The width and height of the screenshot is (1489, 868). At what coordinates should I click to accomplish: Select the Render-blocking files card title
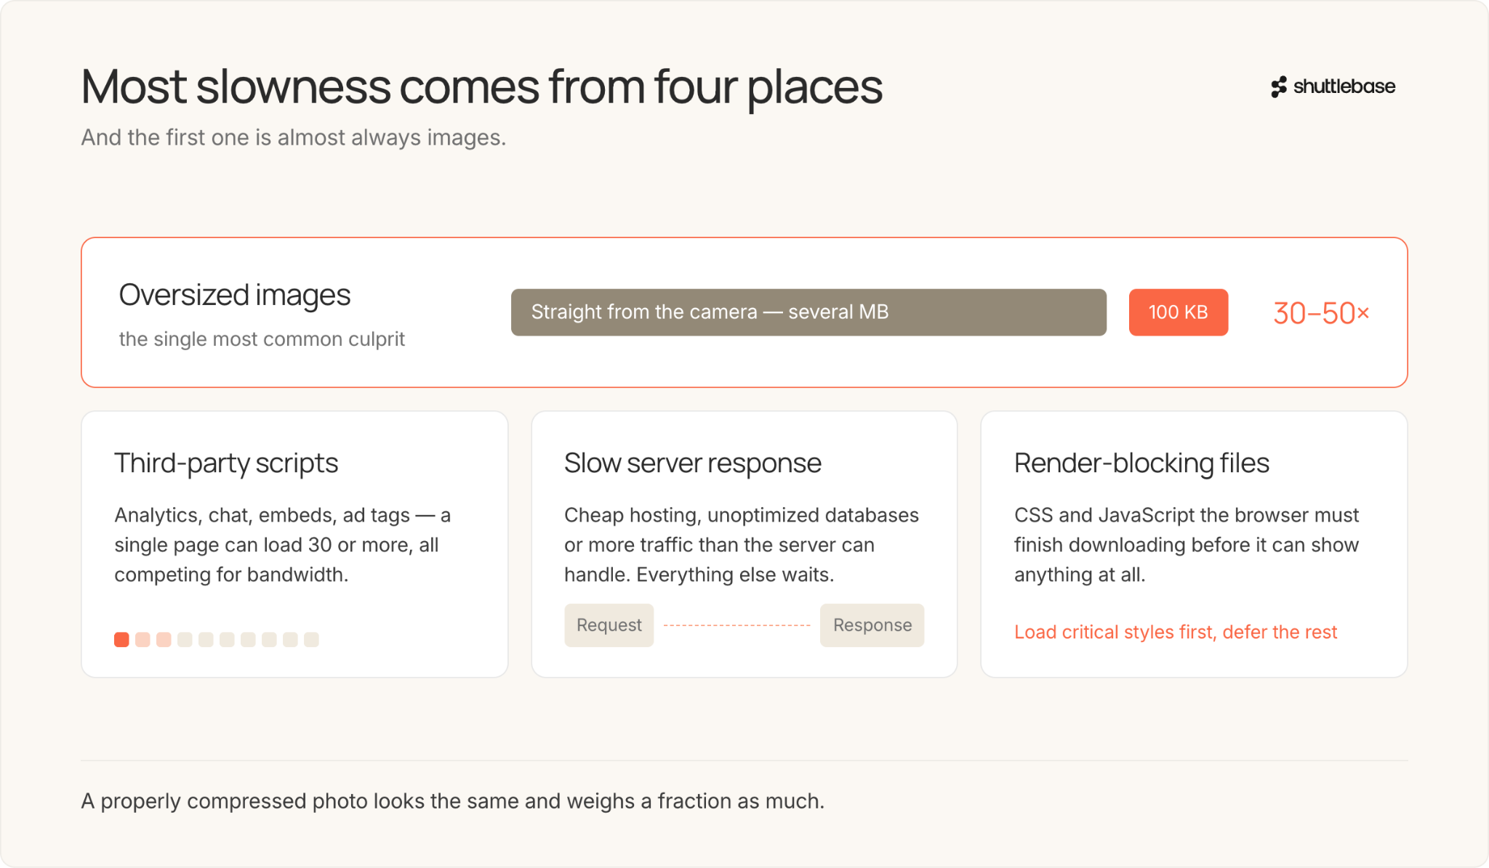pyautogui.click(x=1141, y=463)
